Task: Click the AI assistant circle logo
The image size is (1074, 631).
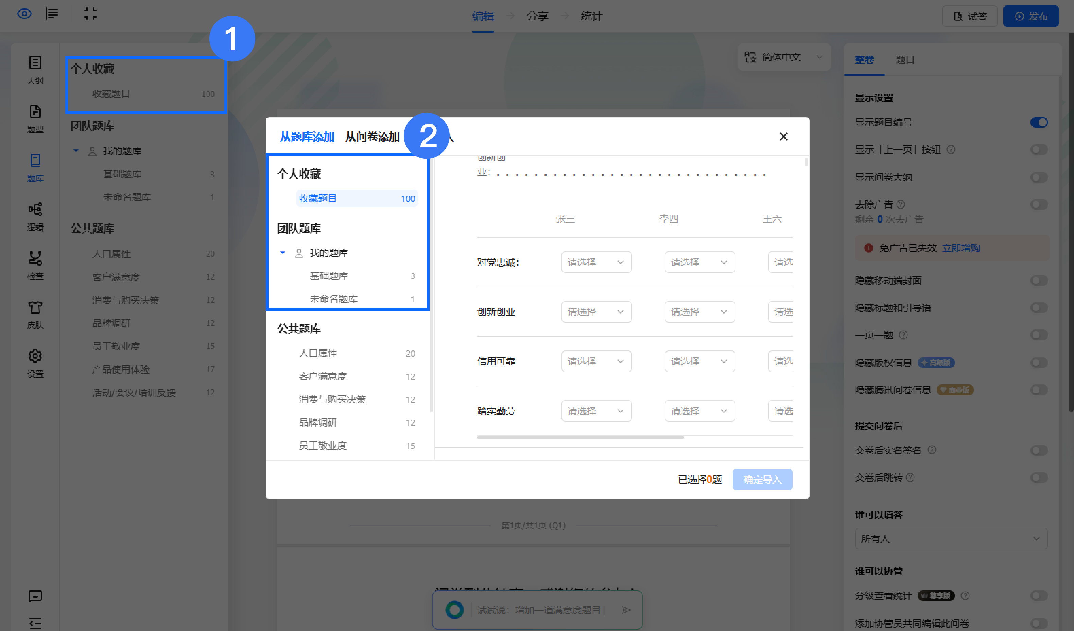Action: pyautogui.click(x=454, y=610)
